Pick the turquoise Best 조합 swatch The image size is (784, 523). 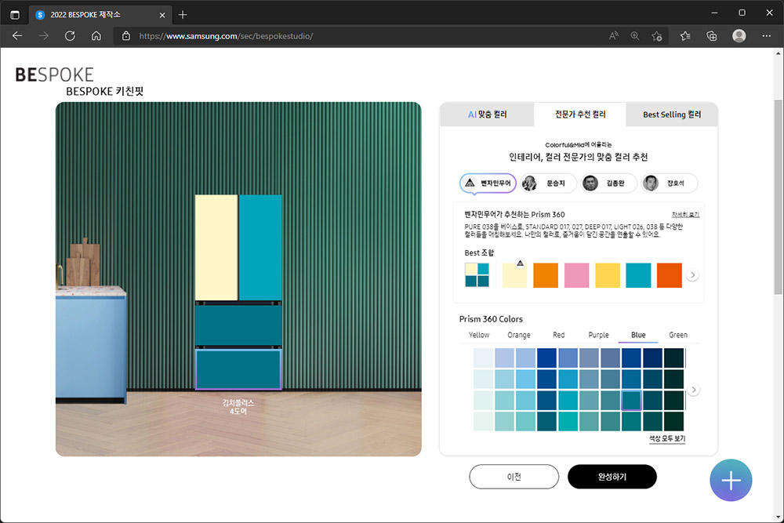(638, 275)
